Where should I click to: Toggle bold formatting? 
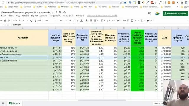(x=70, y=21)
